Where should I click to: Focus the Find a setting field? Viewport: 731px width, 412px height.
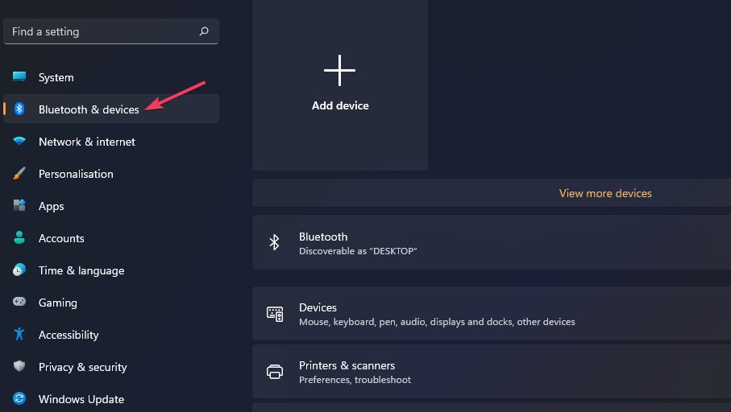tap(111, 31)
